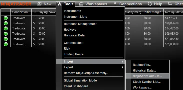Open the Connections menu
The width and height of the screenshot is (183, 90).
[131, 4]
